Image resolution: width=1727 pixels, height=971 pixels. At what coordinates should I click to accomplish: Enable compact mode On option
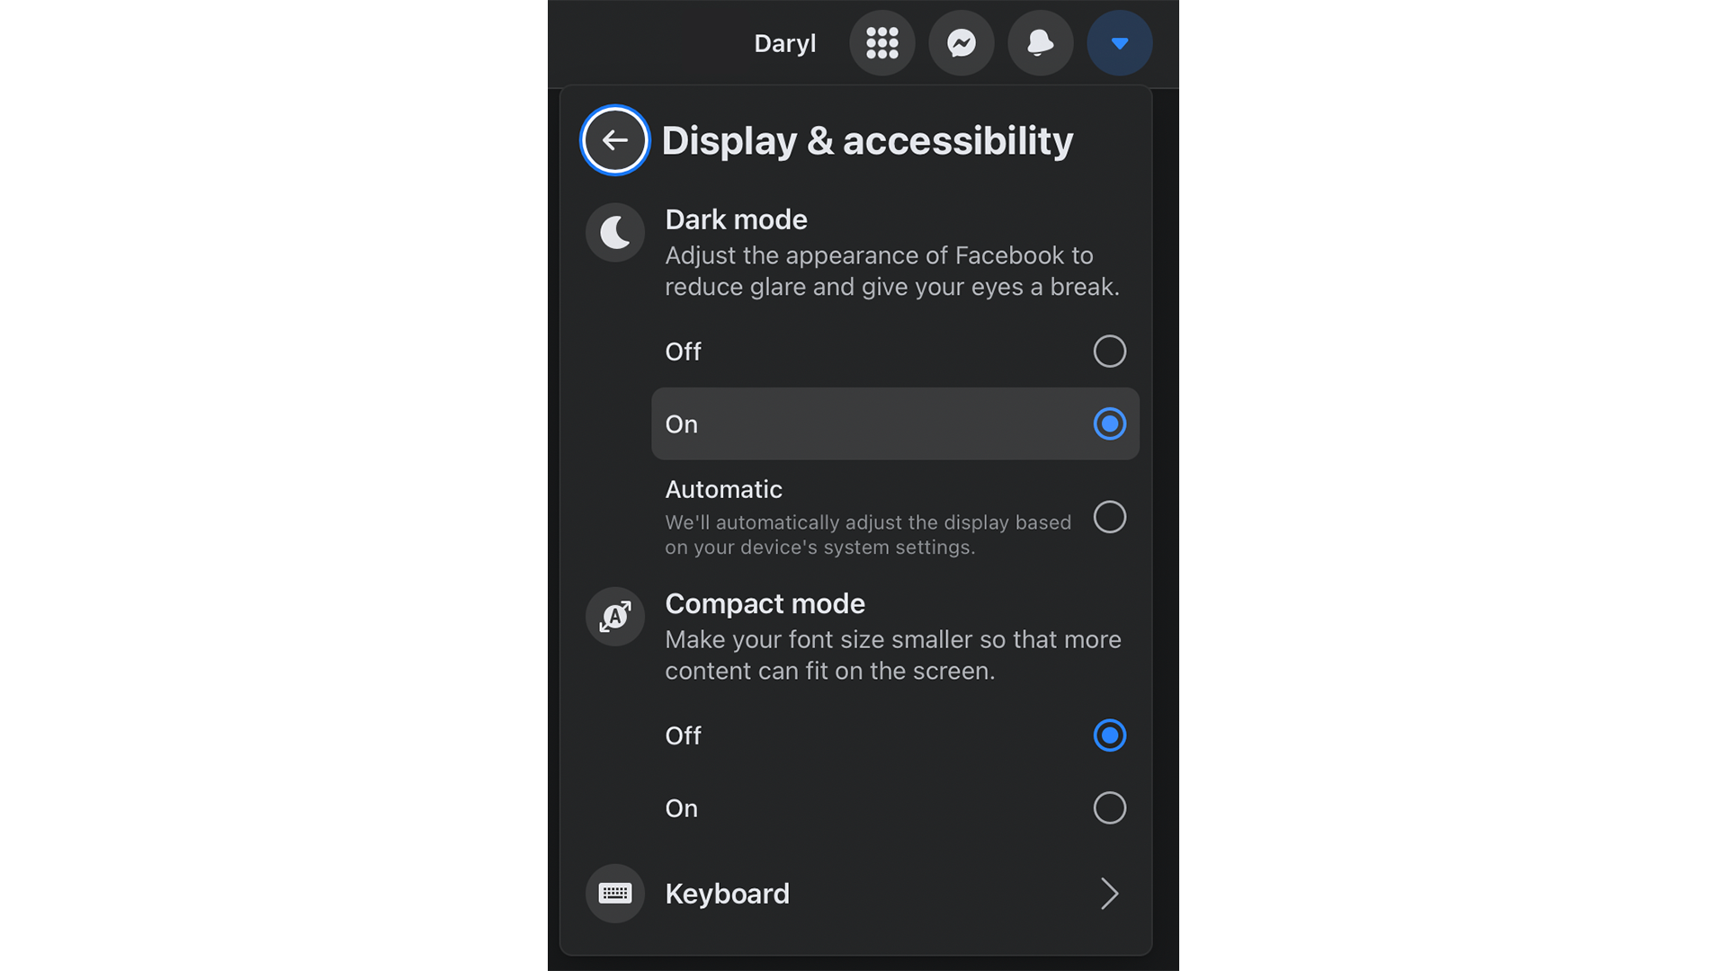point(1108,807)
